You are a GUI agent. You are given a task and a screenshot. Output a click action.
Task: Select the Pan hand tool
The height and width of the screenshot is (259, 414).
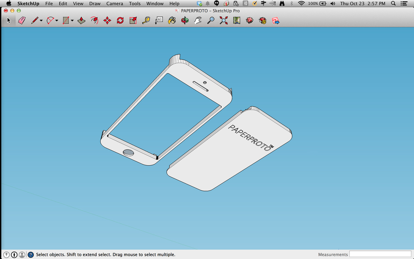198,20
